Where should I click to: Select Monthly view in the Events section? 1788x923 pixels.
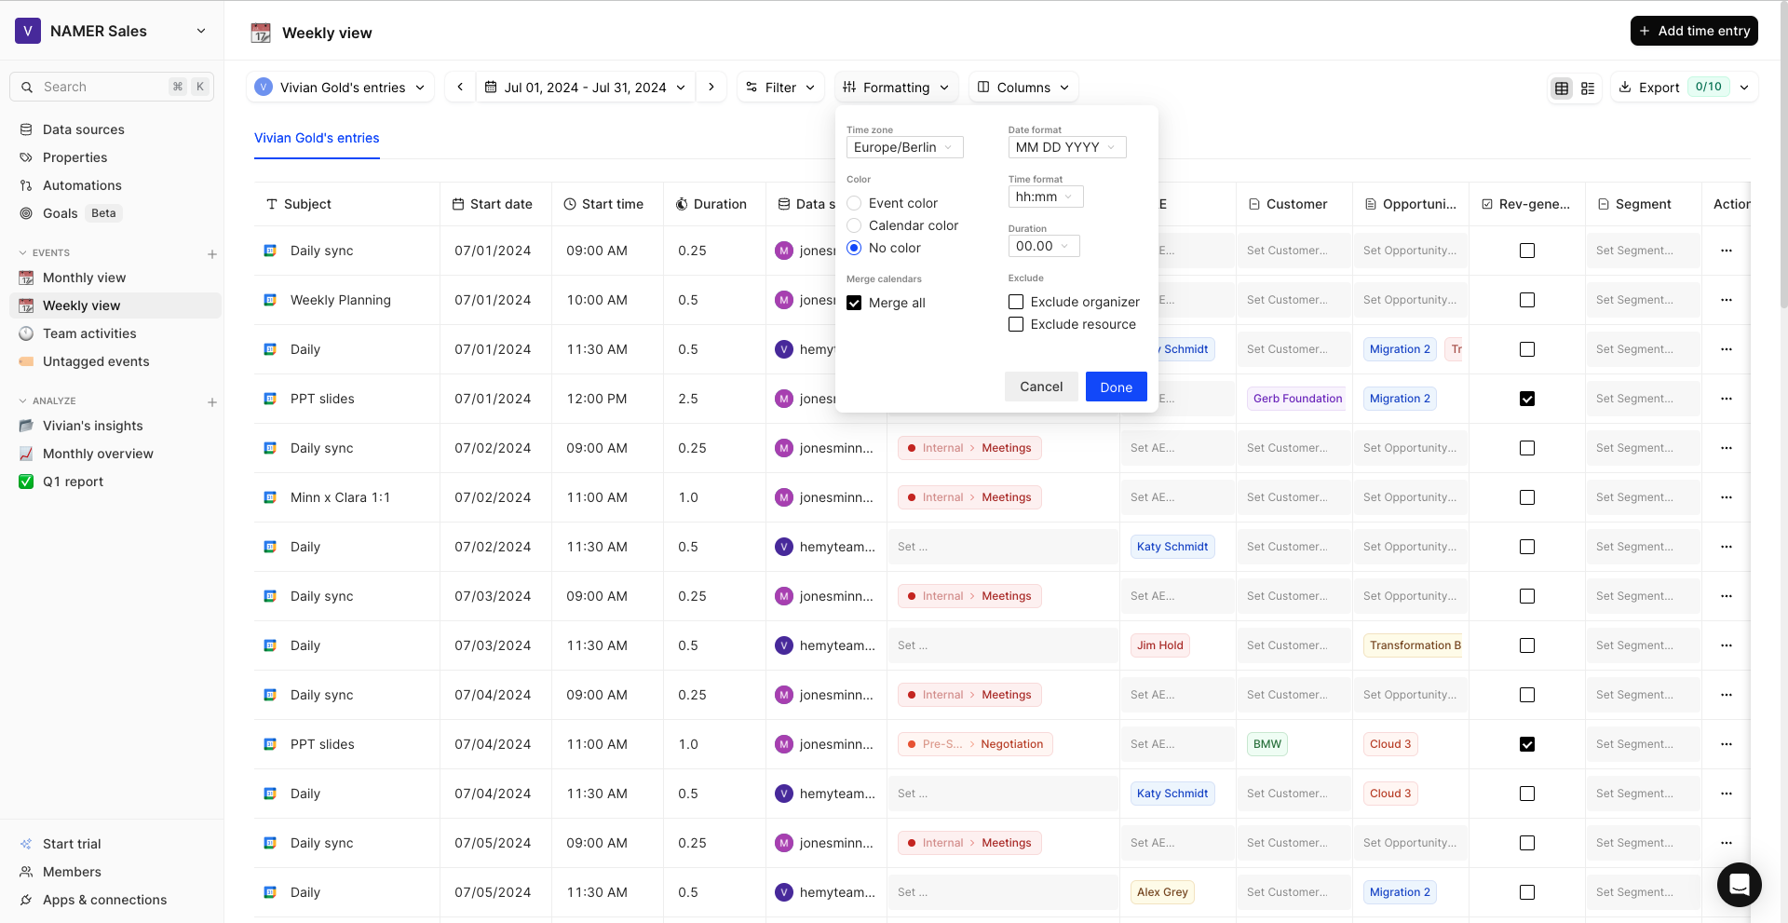pos(85,278)
